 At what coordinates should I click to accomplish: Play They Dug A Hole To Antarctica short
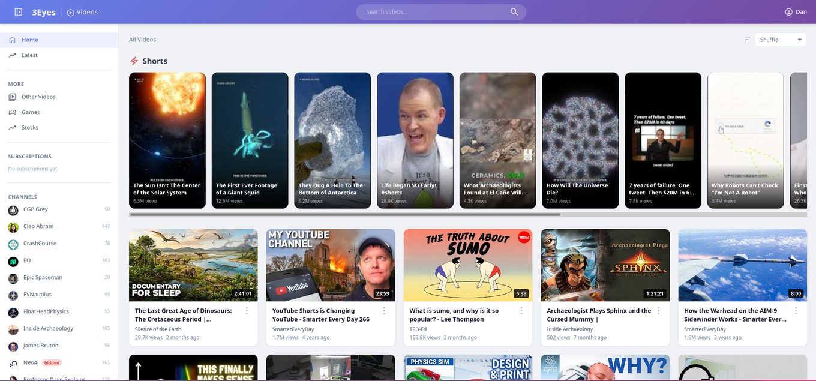point(332,140)
